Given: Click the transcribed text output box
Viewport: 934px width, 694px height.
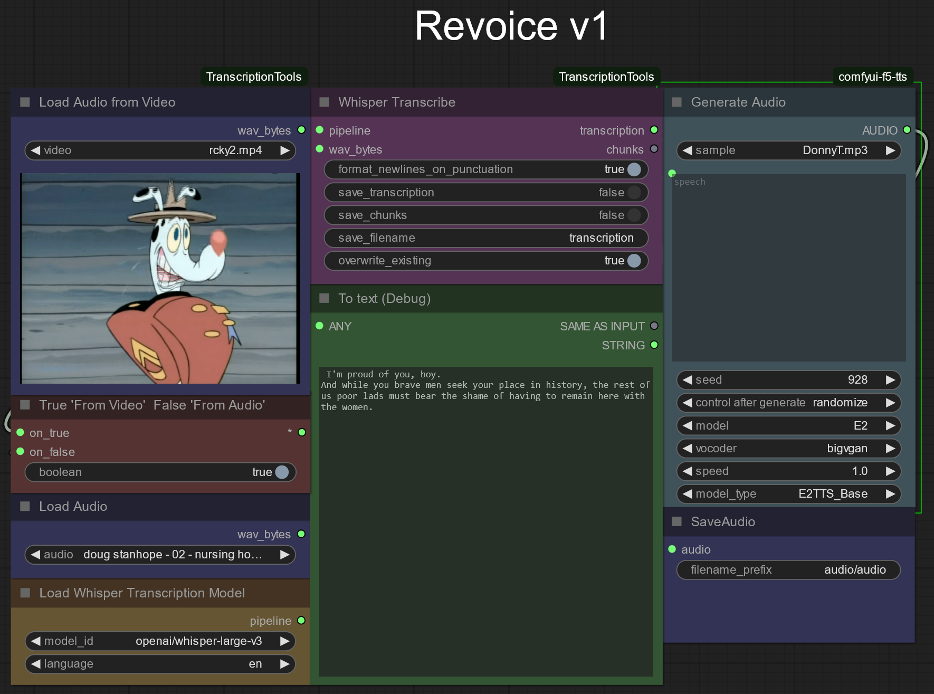Looking at the screenshot, I should click(486, 521).
